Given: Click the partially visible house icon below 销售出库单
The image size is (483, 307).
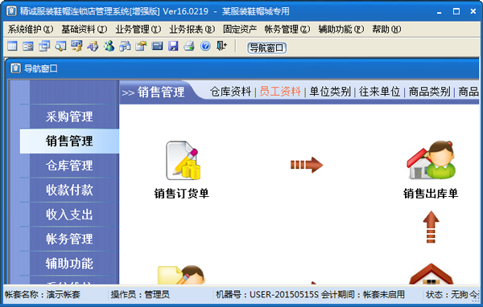Looking at the screenshot, I should tap(431, 274).
